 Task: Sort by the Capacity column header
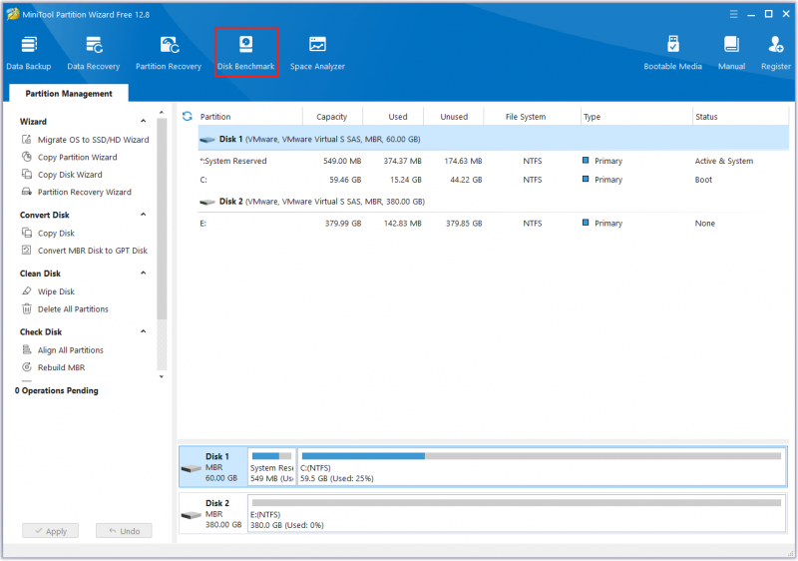tap(332, 117)
